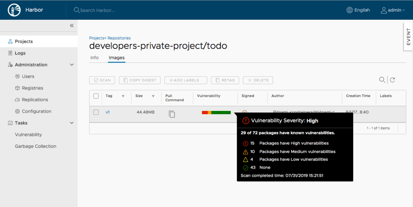Open the English language selector

point(358,10)
